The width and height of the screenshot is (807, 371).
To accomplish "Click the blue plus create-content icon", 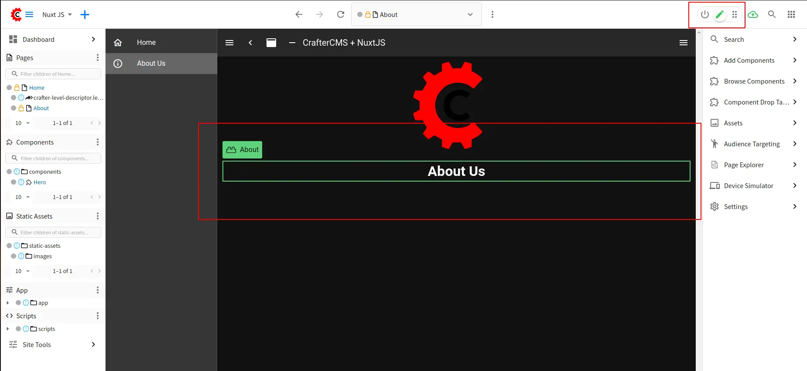I will pyautogui.click(x=85, y=14).
